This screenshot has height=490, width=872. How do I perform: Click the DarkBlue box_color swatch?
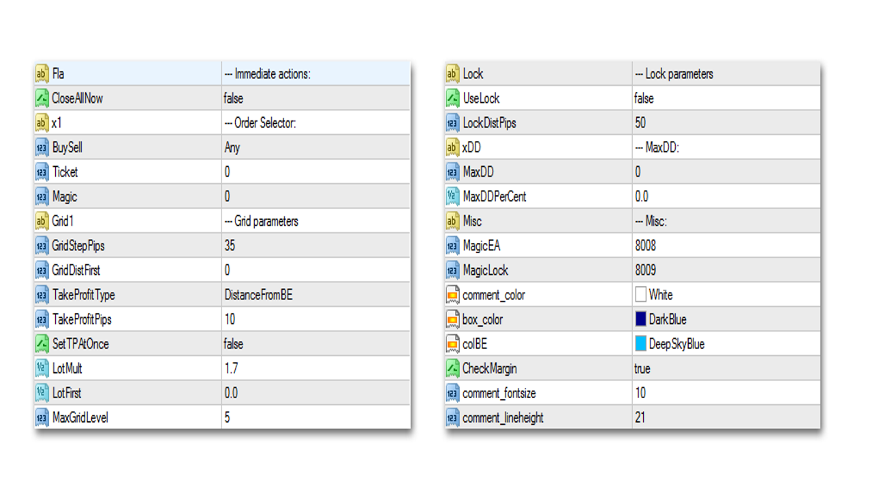(640, 319)
